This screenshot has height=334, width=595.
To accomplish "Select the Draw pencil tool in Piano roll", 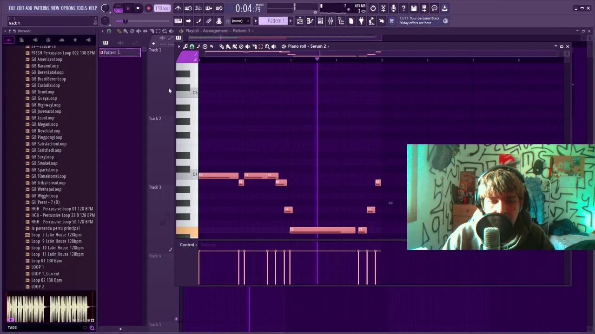I will point(222,46).
